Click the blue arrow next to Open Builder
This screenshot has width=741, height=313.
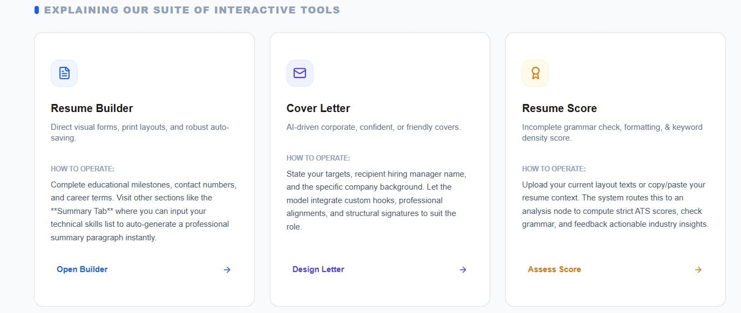(x=227, y=270)
